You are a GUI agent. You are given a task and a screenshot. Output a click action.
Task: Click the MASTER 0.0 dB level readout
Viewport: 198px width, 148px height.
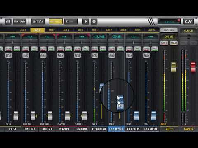[189, 31]
